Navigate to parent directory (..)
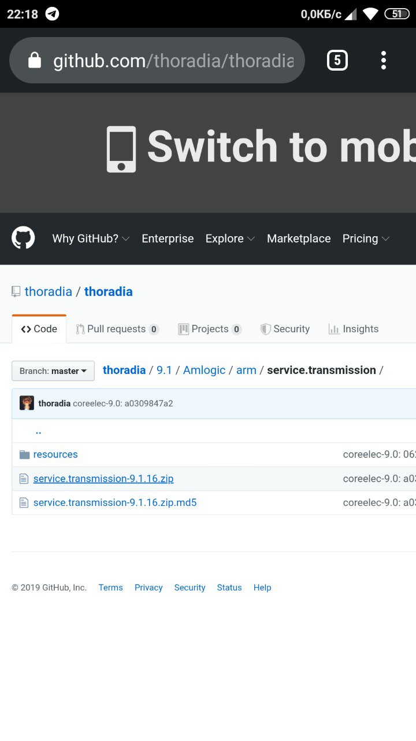This screenshot has width=416, height=741. click(38, 431)
